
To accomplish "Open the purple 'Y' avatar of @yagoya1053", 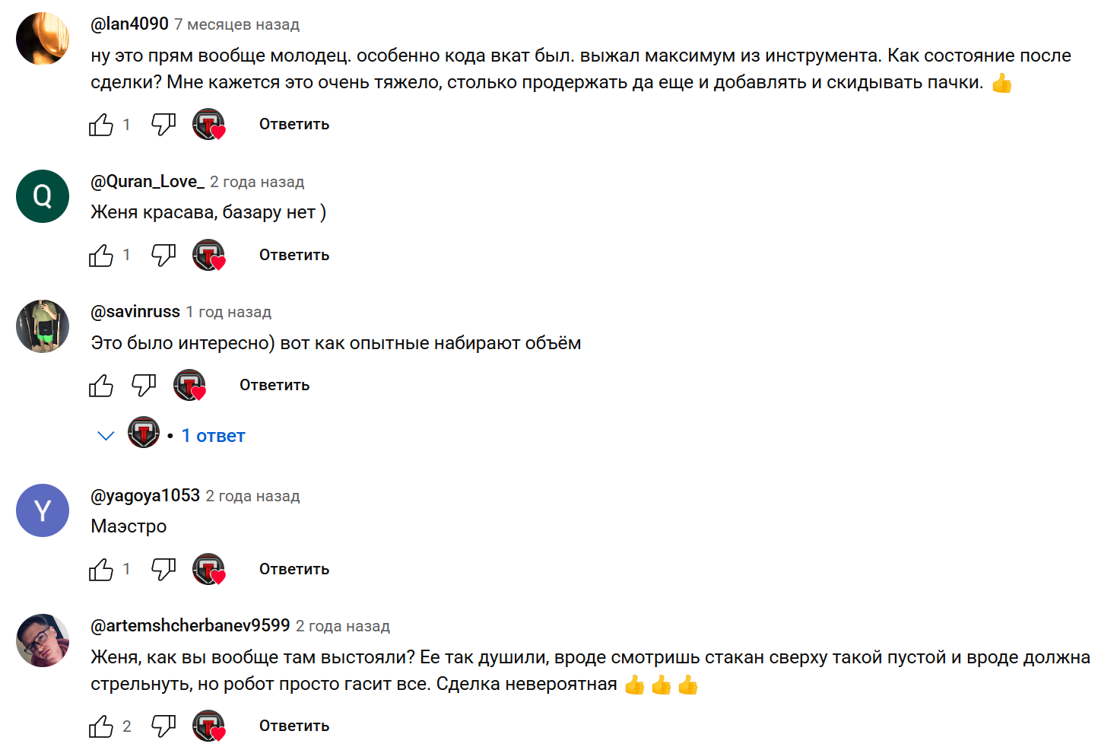I will click(x=43, y=510).
